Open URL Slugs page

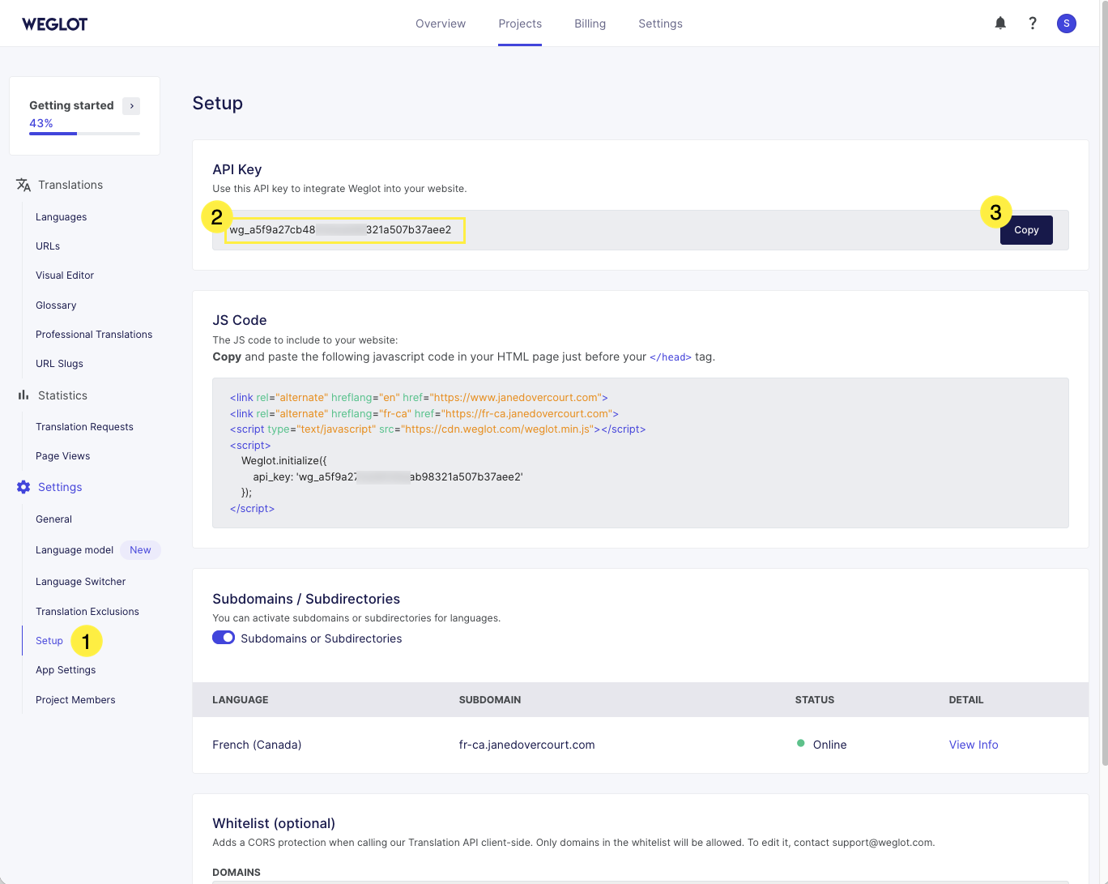(x=59, y=364)
